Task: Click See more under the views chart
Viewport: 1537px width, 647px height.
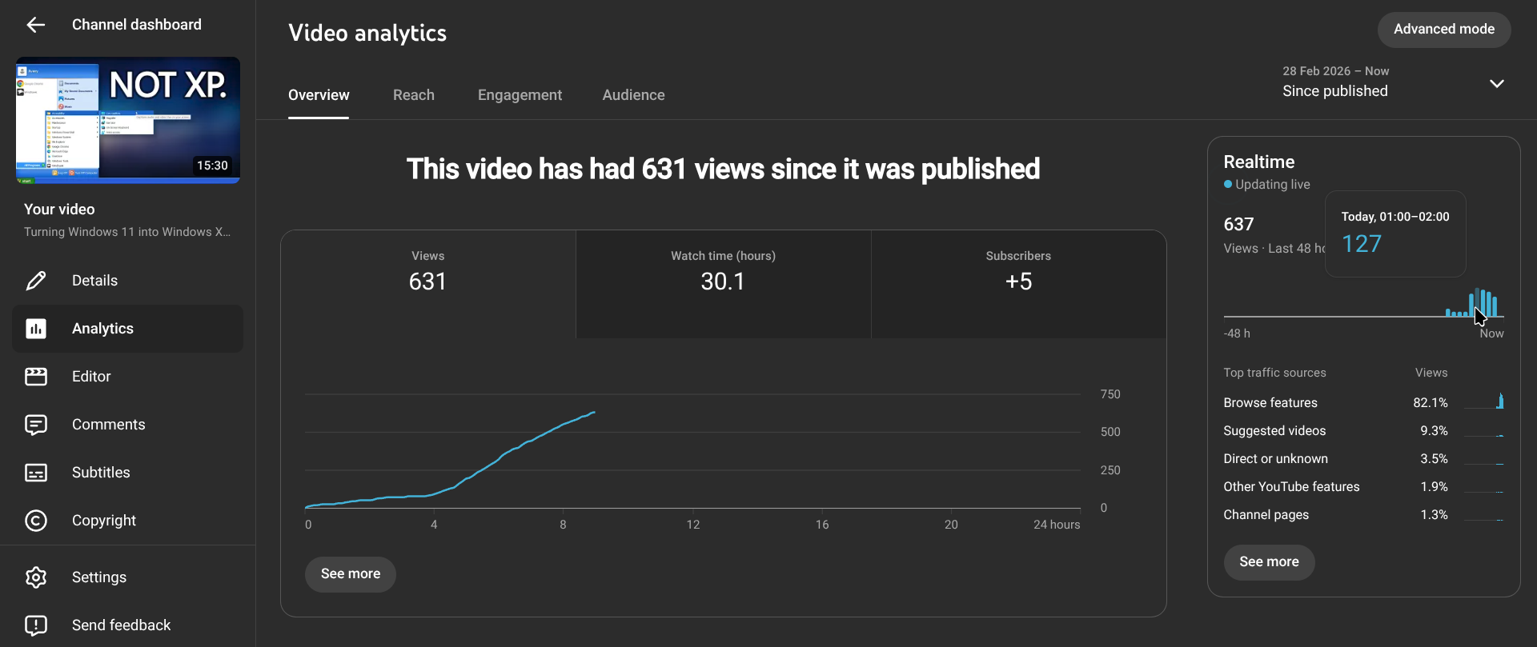Action: [x=351, y=574]
